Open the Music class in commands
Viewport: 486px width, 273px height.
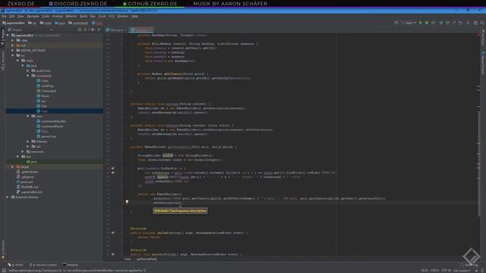pos(43,96)
